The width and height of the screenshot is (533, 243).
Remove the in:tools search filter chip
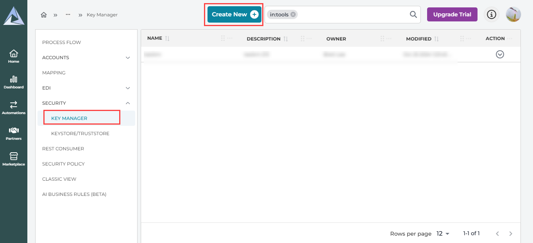pyautogui.click(x=293, y=14)
